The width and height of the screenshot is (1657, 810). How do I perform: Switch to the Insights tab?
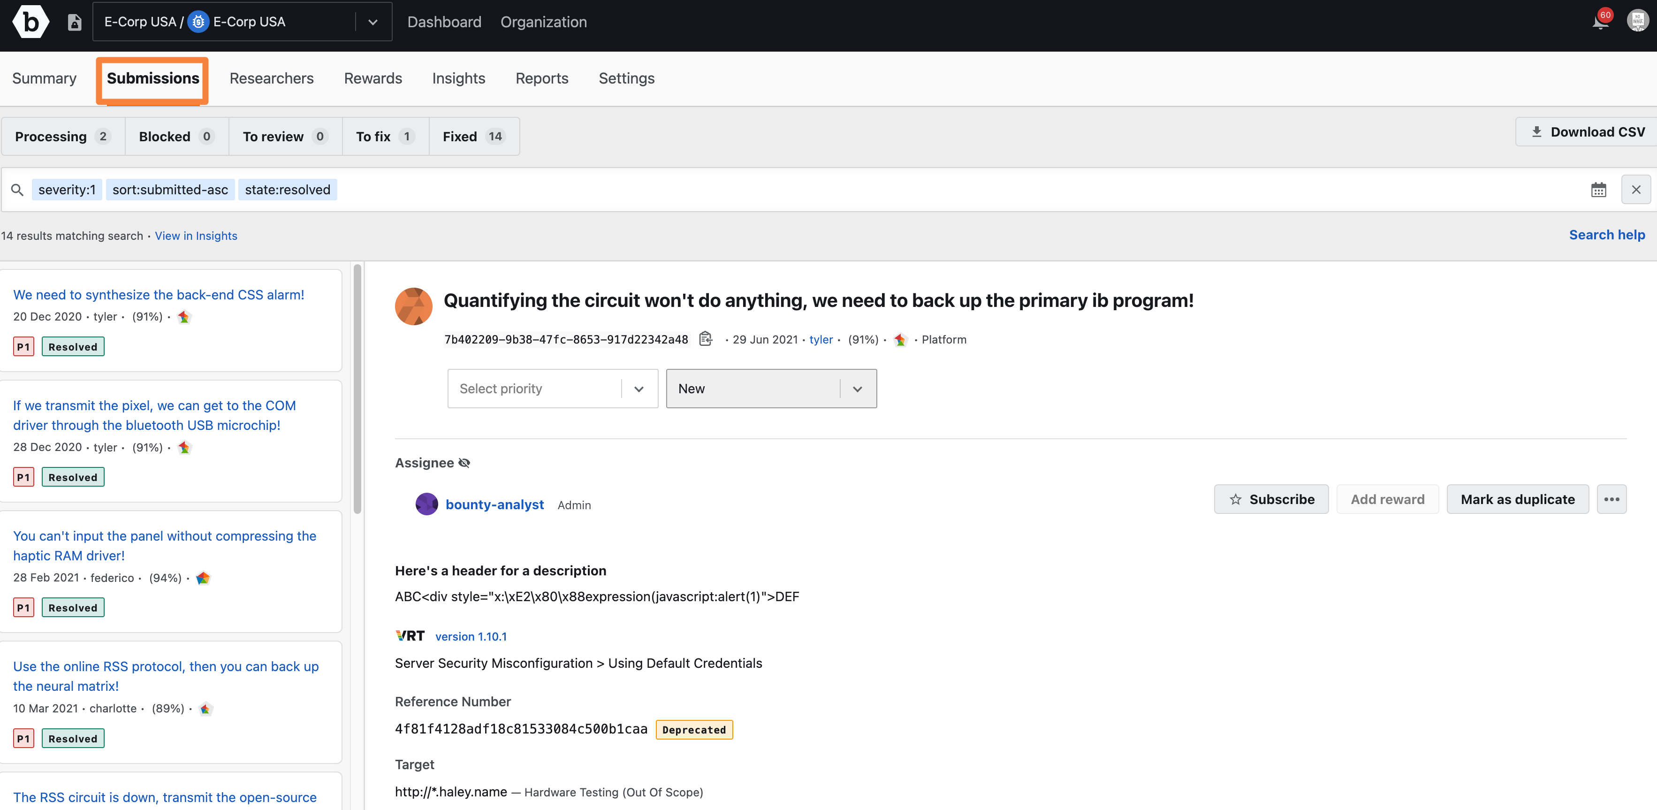point(460,78)
